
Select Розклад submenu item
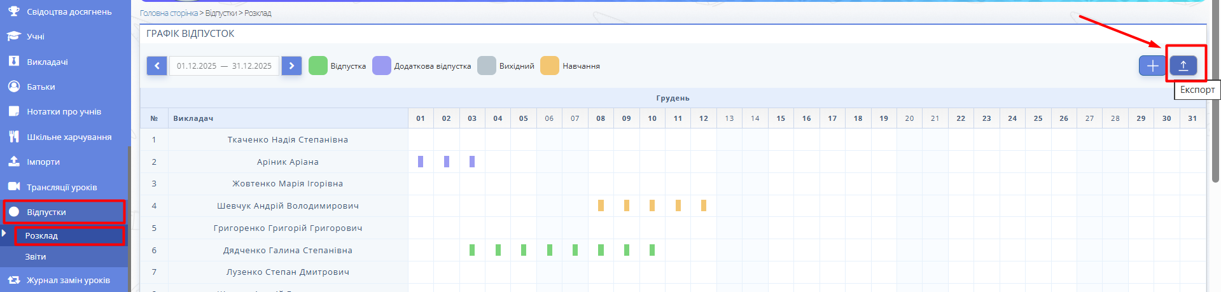[x=42, y=236]
